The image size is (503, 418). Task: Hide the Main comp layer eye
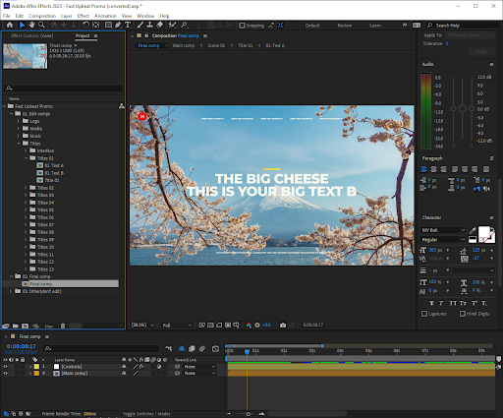click(x=5, y=374)
